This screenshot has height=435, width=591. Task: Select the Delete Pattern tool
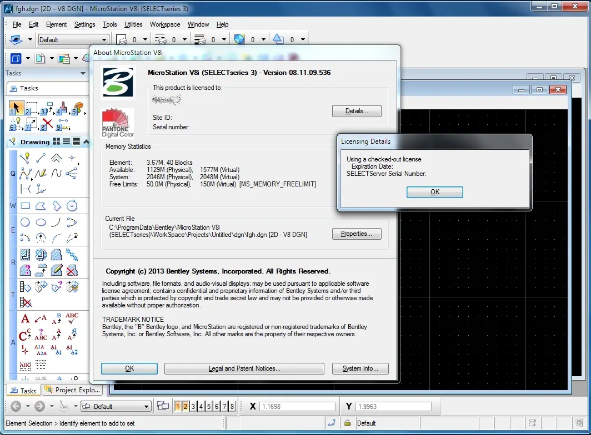coord(72,270)
